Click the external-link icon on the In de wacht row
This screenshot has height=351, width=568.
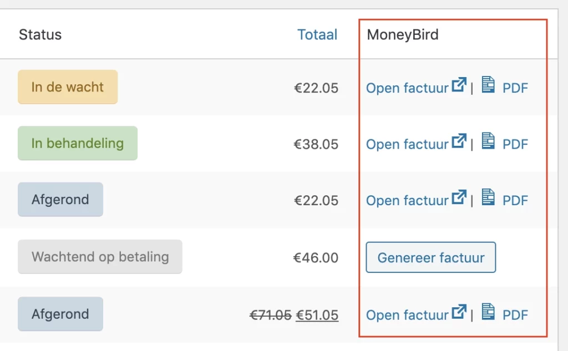click(459, 84)
